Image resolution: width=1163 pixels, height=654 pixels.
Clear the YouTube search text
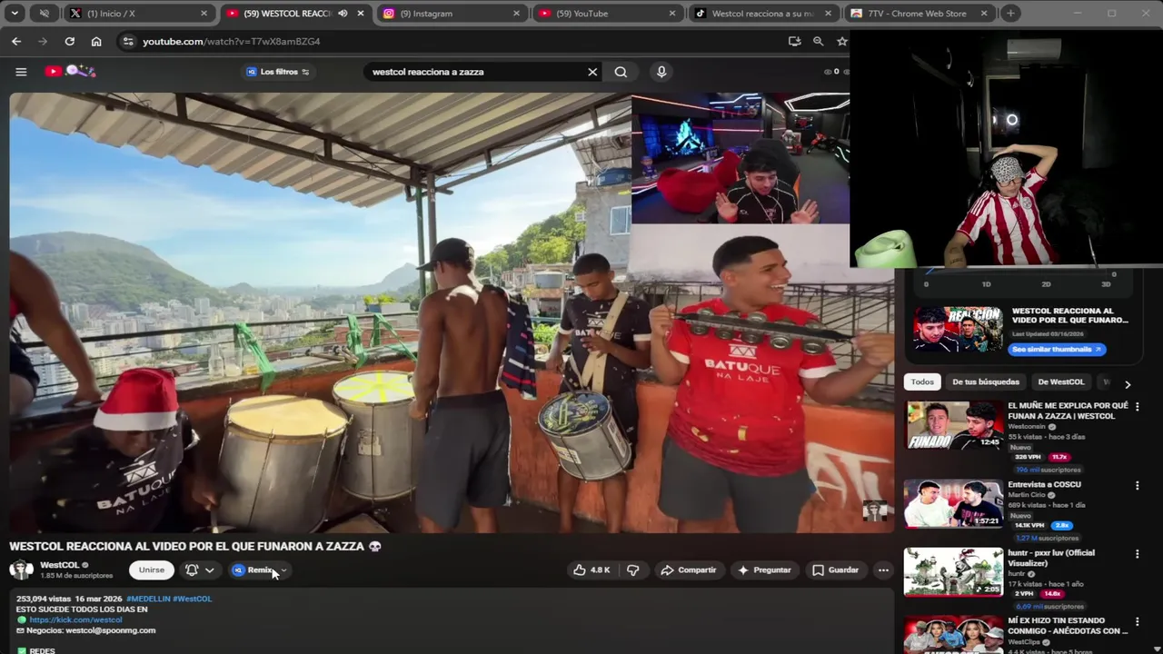(592, 72)
